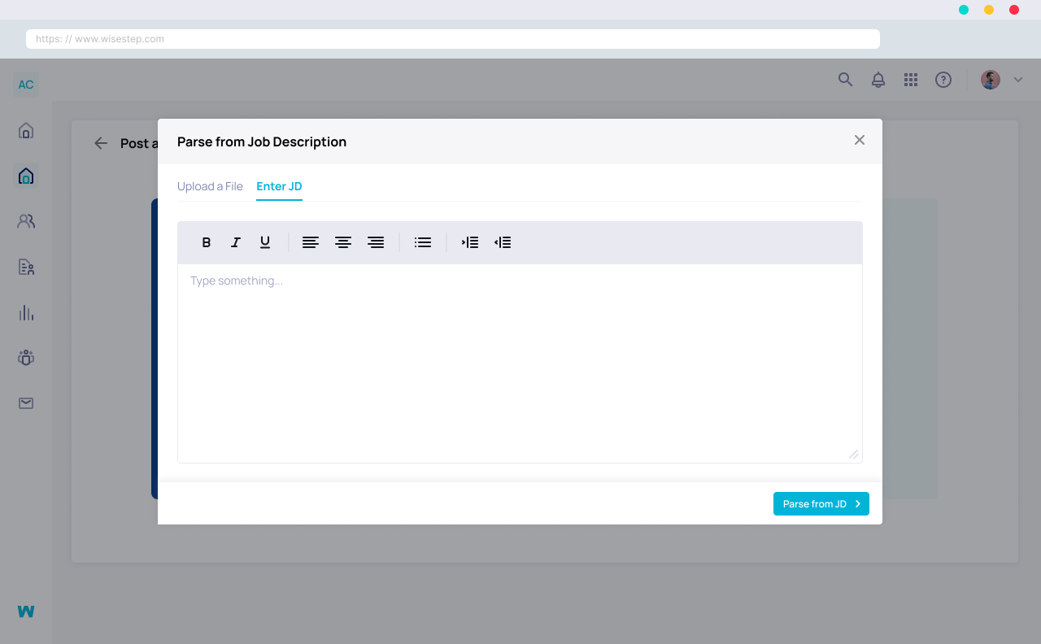Open the home icon in the sidebar
The width and height of the screenshot is (1041, 644).
point(26,130)
